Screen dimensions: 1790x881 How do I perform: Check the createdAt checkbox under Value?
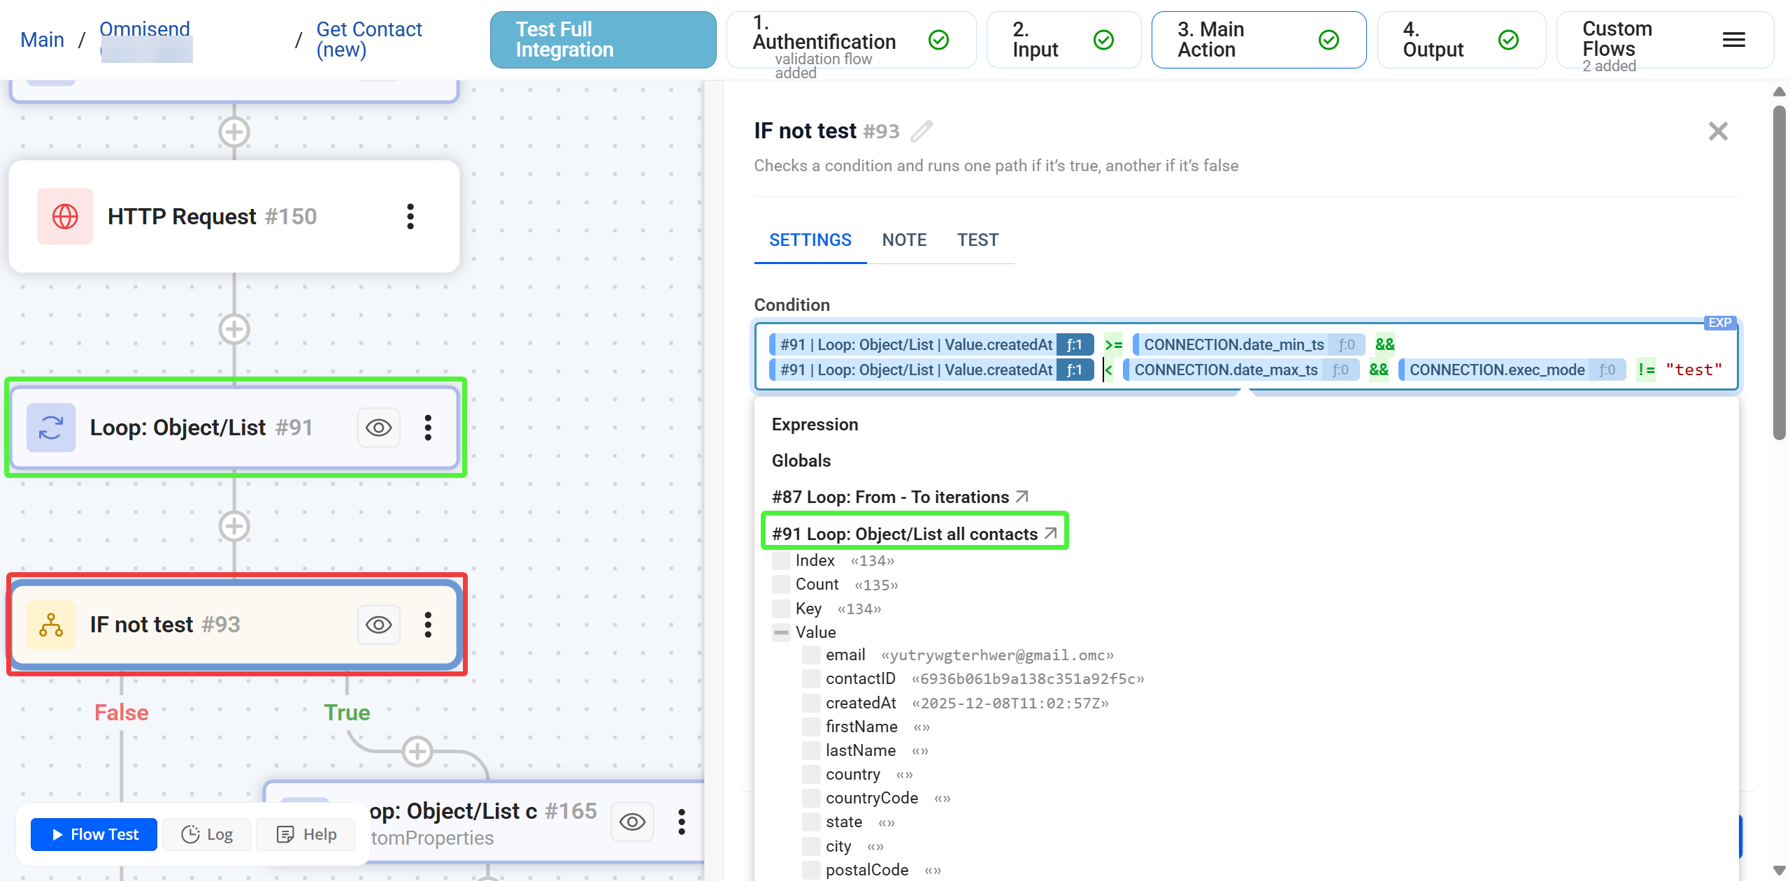[x=811, y=703]
